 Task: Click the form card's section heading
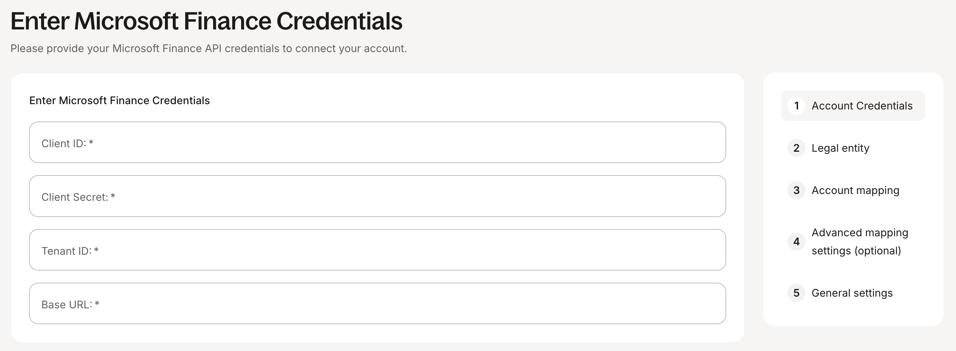(x=119, y=100)
